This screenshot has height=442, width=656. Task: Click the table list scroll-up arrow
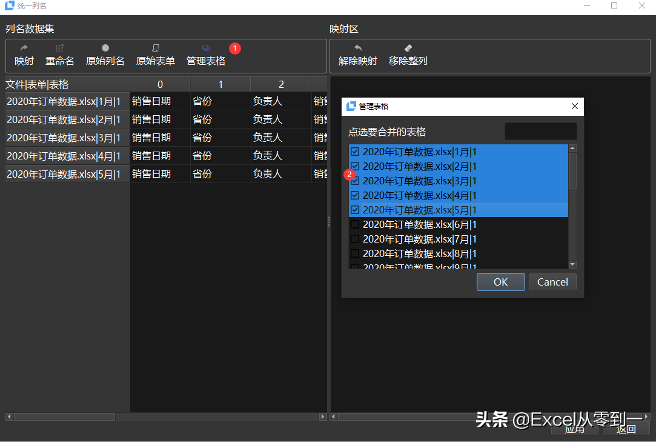coord(573,149)
